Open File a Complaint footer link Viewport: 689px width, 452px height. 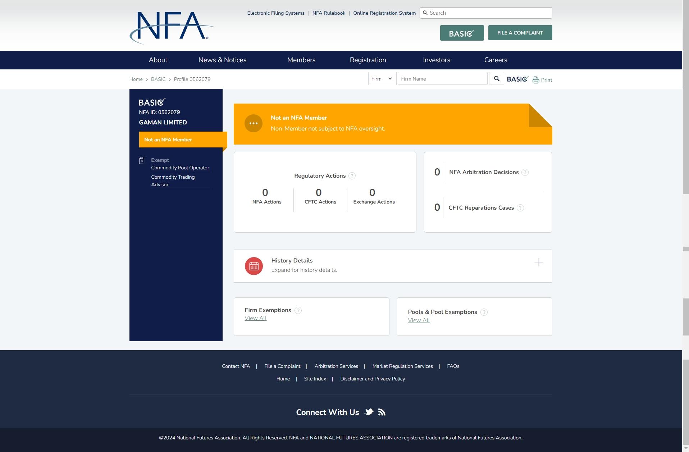point(282,366)
